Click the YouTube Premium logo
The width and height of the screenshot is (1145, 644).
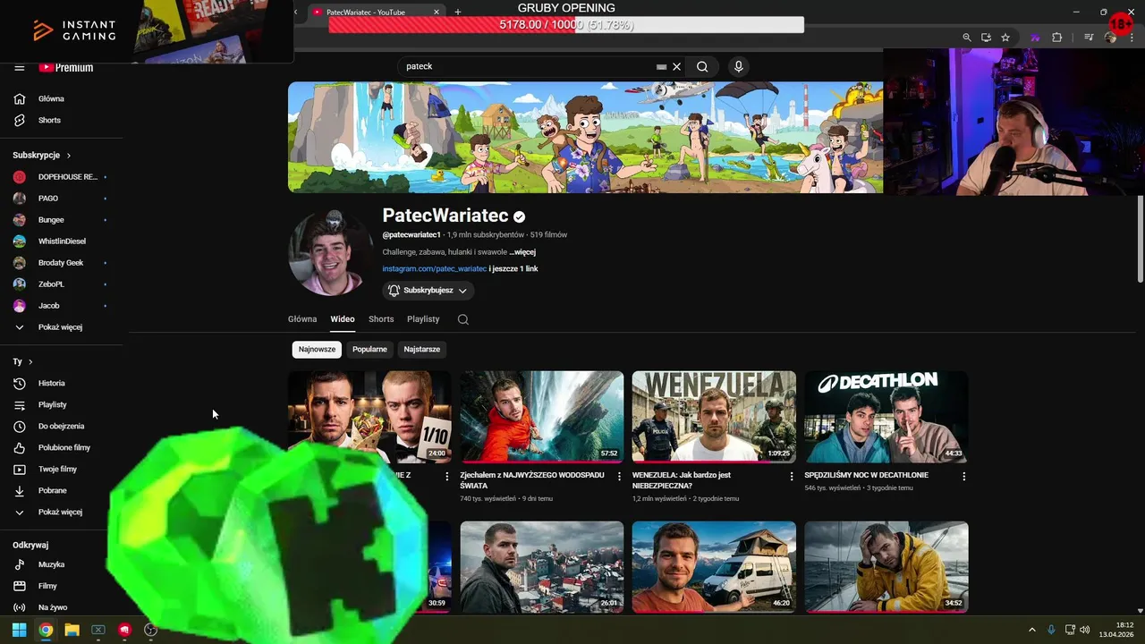click(65, 68)
